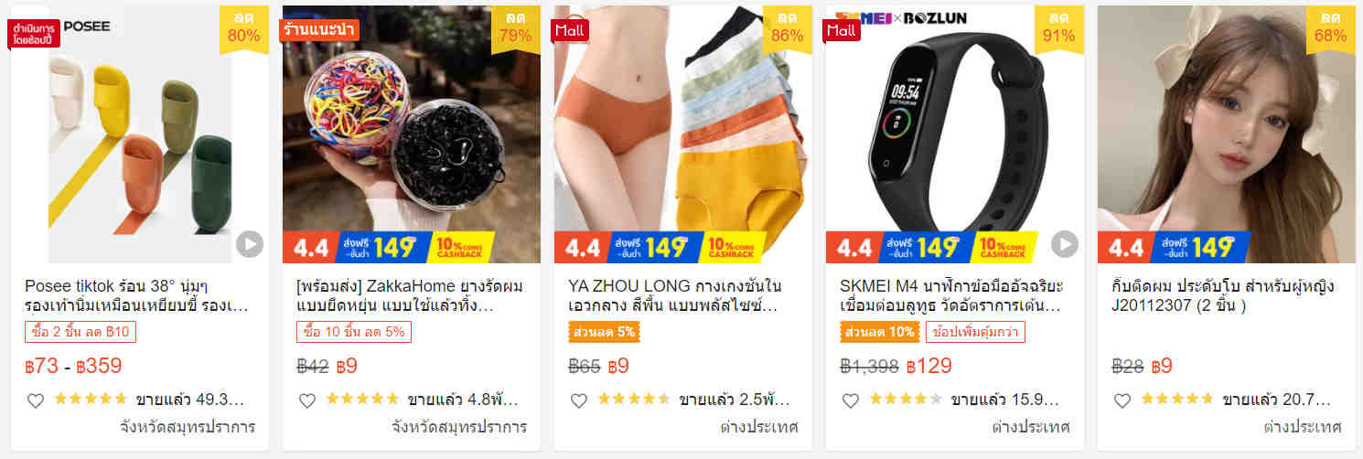Open the Posee tiktok slippers title link

pos(137,295)
